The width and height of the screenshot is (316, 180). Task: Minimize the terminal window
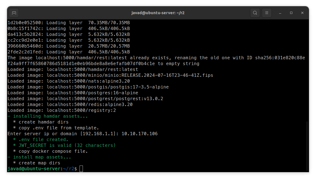(x=280, y=13)
